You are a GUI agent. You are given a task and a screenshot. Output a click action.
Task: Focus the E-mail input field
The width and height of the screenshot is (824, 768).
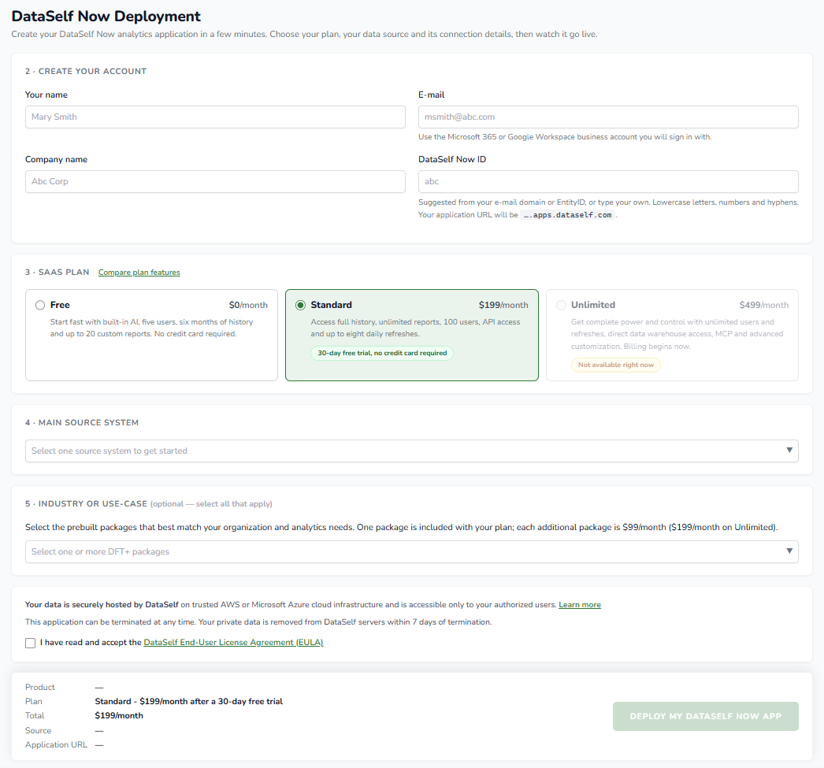pos(608,117)
